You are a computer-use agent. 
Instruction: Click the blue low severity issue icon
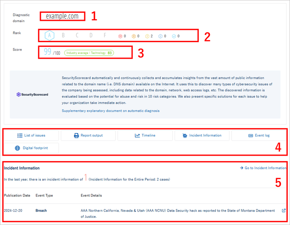[x=160, y=36]
